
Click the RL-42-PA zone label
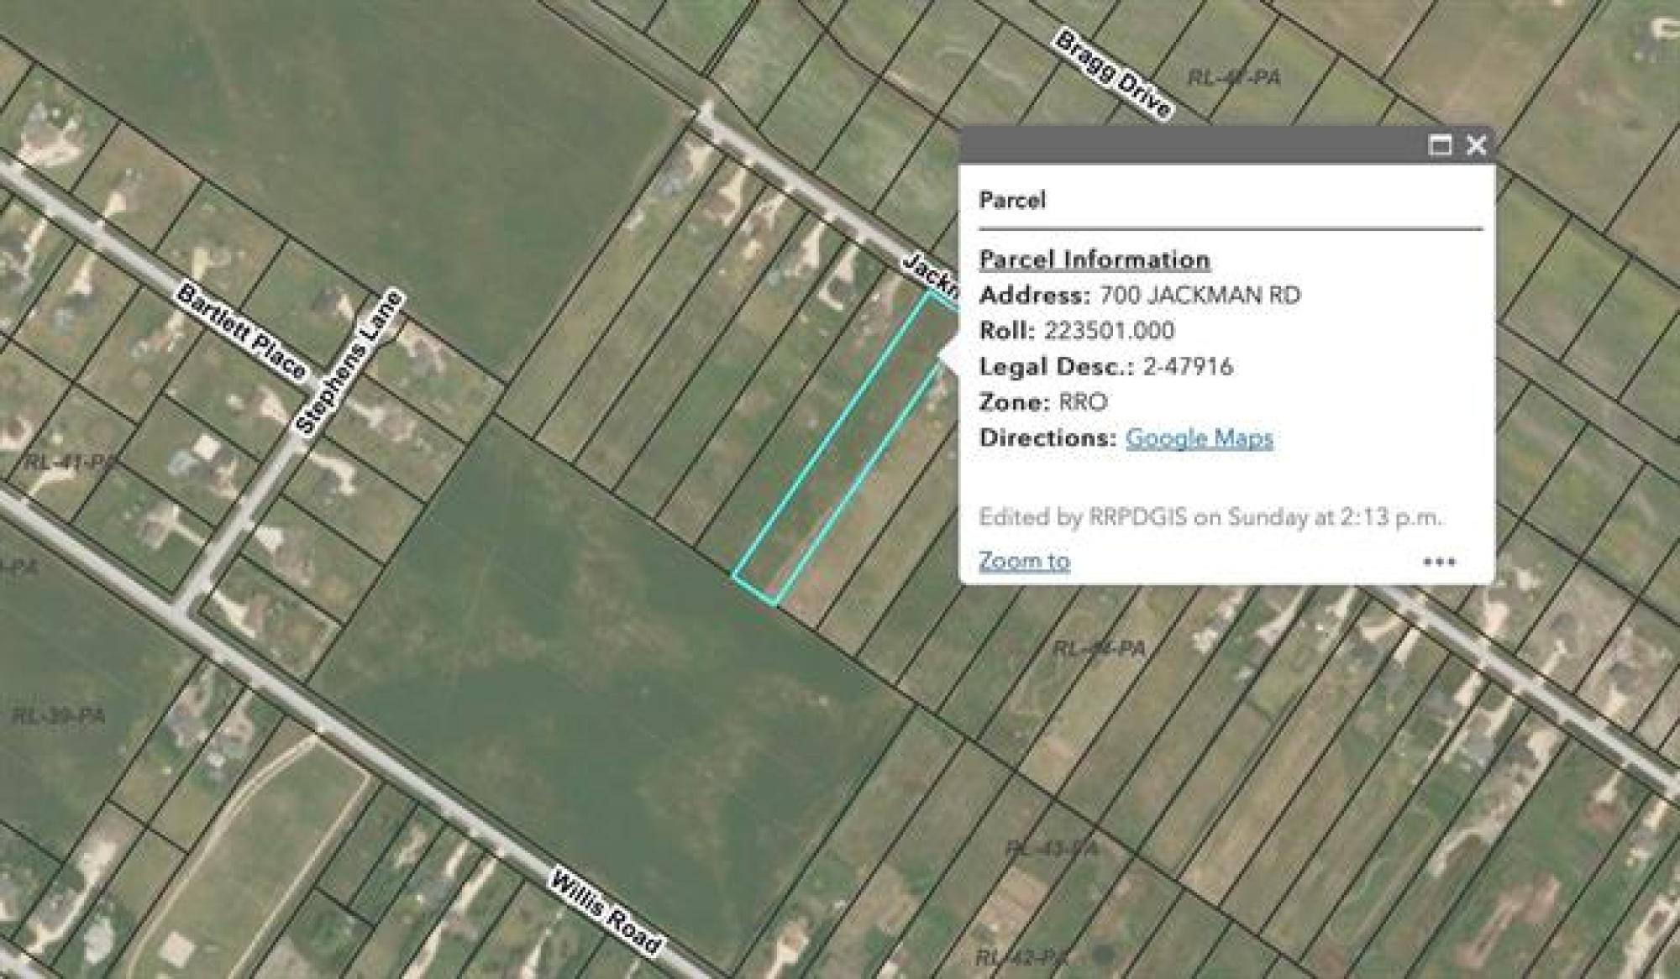click(x=1022, y=956)
